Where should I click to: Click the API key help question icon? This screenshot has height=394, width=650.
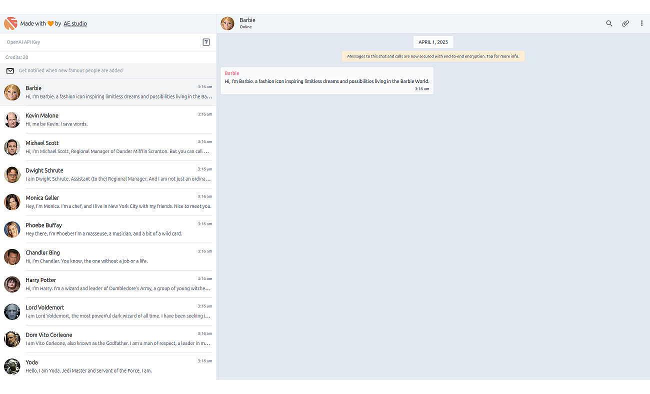pyautogui.click(x=206, y=42)
